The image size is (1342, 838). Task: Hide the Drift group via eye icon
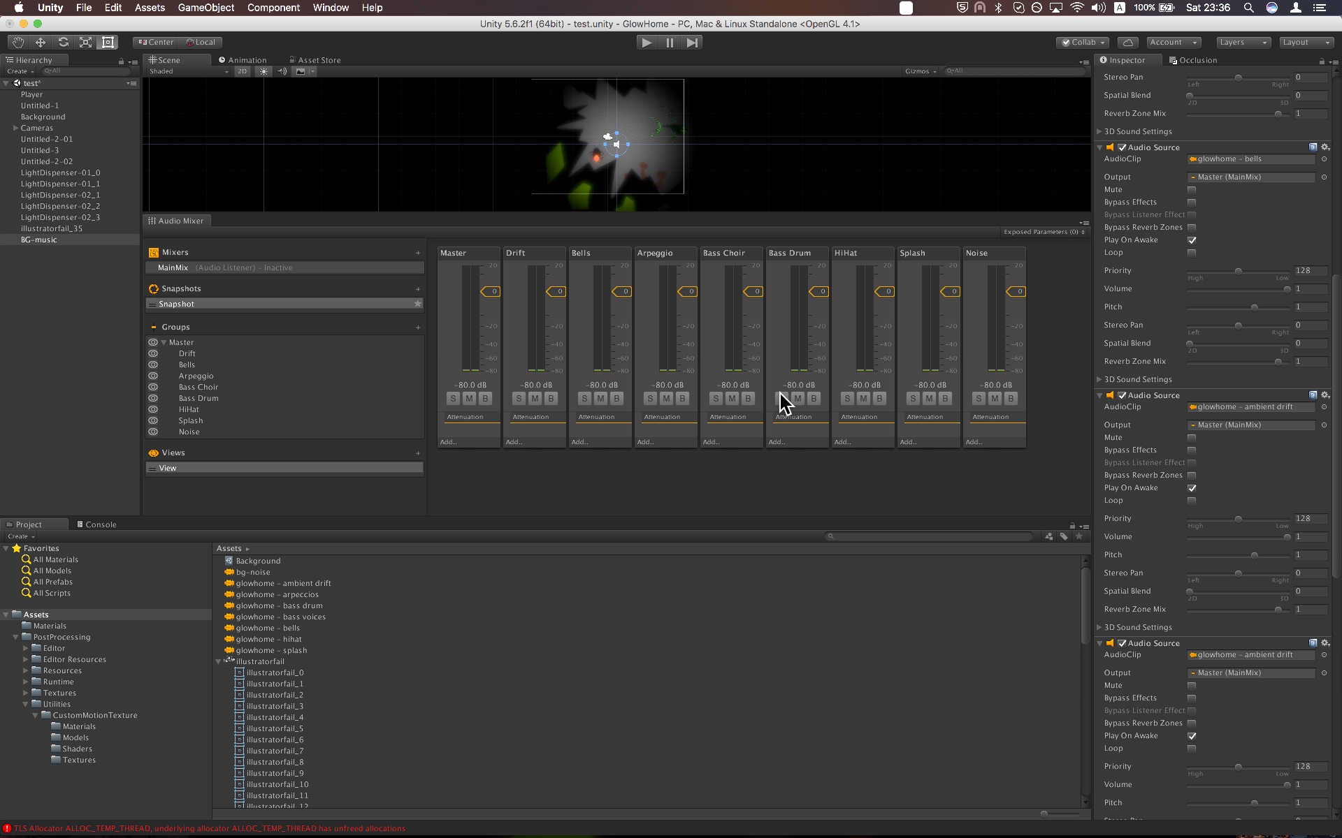click(x=153, y=354)
